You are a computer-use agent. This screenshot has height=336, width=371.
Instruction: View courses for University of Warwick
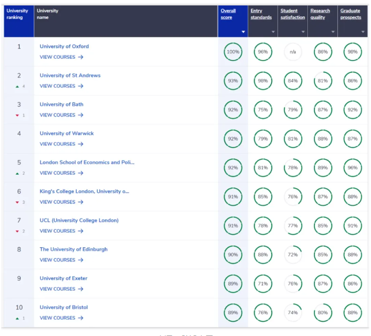tap(61, 144)
